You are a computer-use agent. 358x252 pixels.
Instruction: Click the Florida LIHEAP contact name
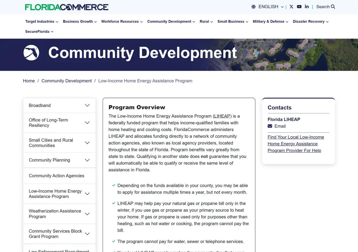point(284,119)
